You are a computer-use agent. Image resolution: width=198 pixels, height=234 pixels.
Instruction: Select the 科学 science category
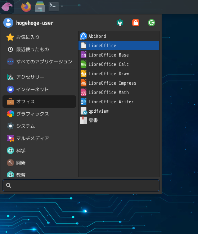[x=39, y=150]
